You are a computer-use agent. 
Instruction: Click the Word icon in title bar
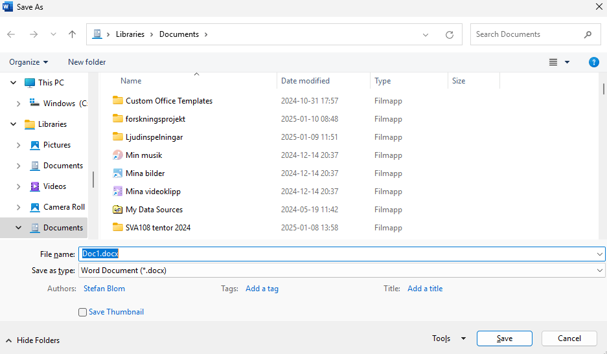point(7,6)
